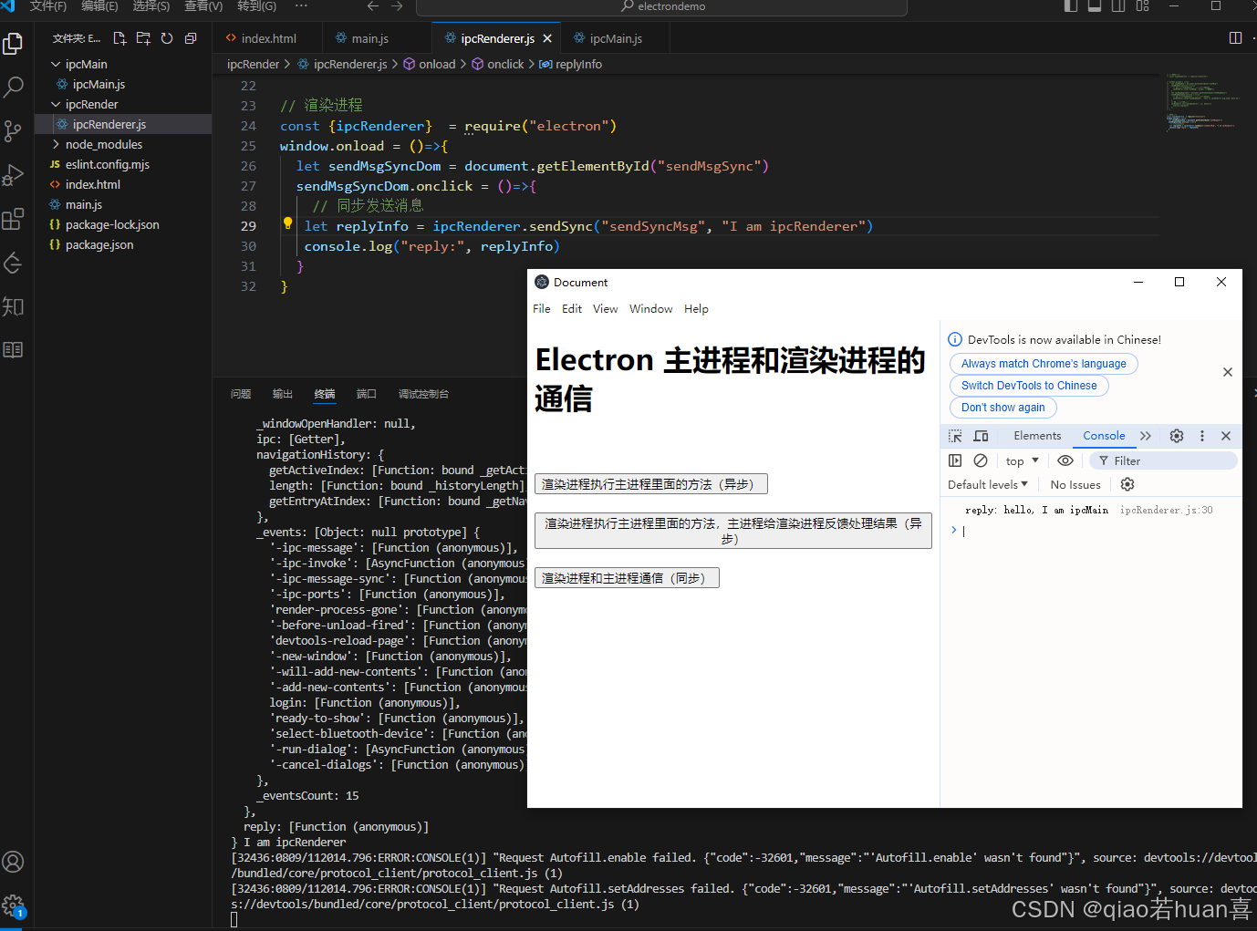Open VS Code 查看(V) menu
1257x931 pixels.
click(203, 6)
